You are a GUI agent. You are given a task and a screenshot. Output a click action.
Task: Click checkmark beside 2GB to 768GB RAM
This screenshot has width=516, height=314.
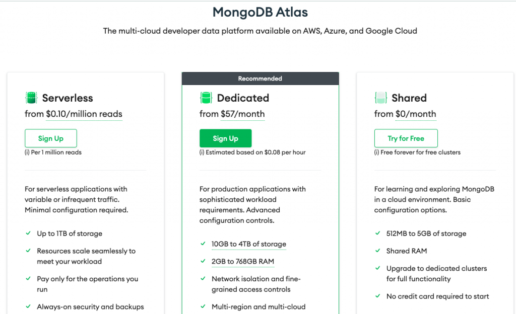point(203,261)
